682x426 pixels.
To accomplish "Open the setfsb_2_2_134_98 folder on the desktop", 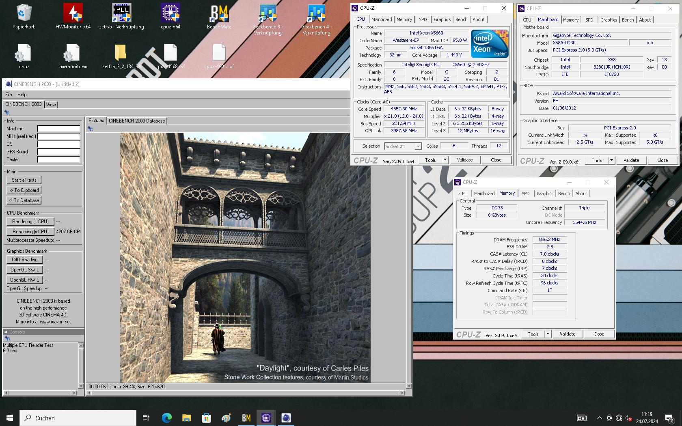I will [122, 56].
